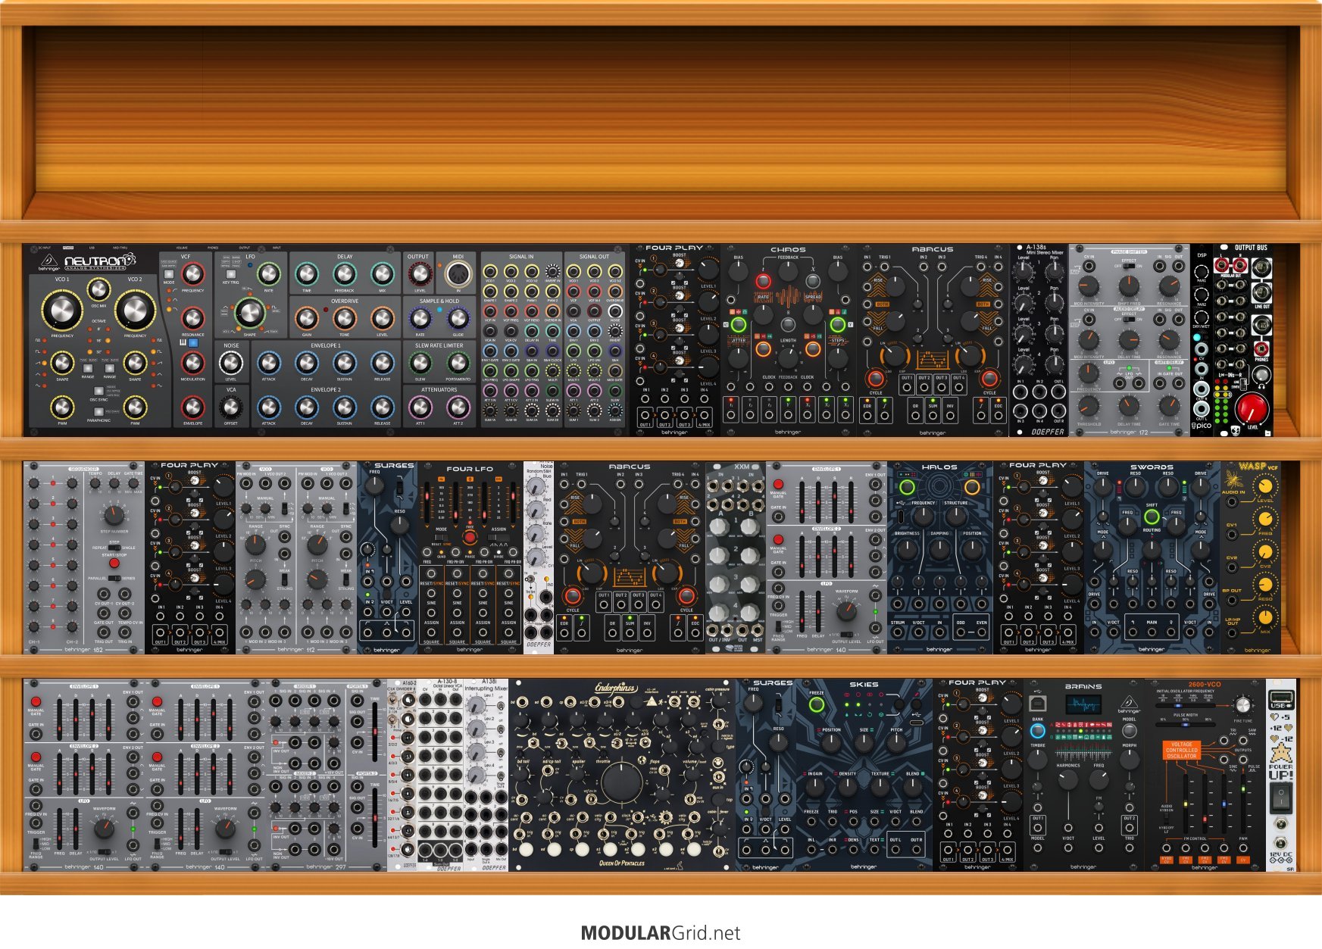This screenshot has height=949, width=1322.
Task: Click the VCO 1 Frequency knob on Neutron
Action: (61, 310)
